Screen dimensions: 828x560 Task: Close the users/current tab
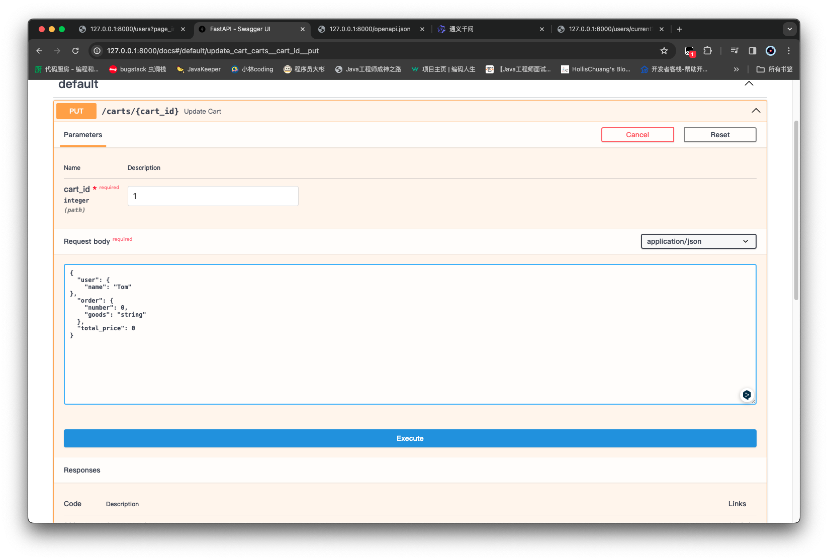click(662, 29)
